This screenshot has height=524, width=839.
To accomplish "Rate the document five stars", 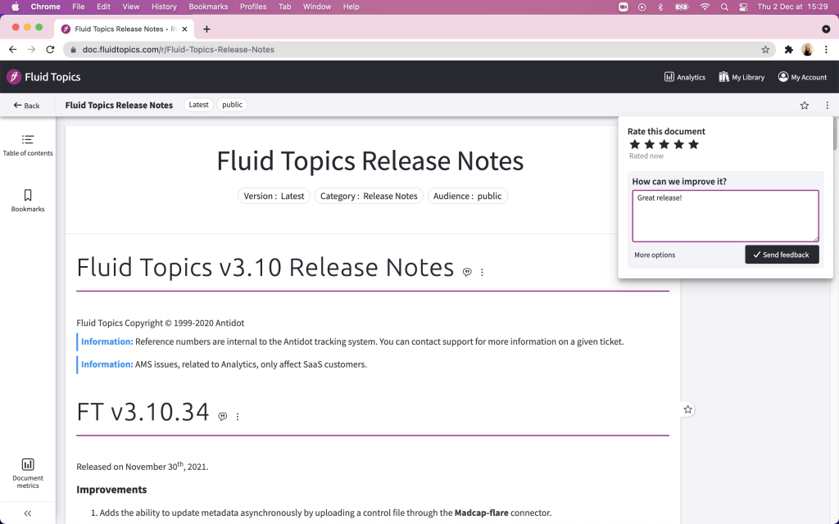I will pyautogui.click(x=692, y=143).
